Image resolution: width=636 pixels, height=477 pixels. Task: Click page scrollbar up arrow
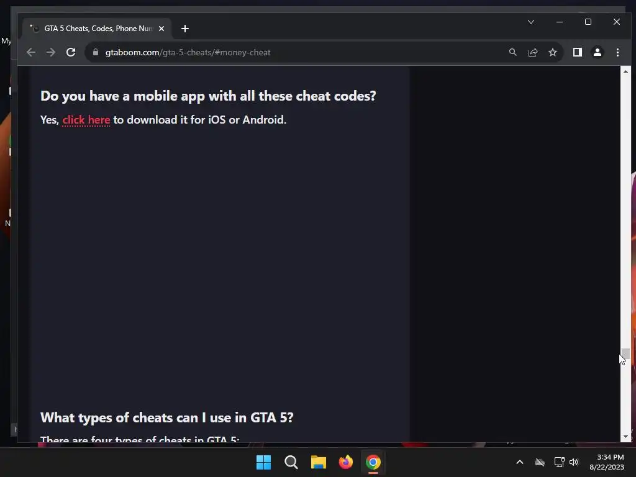pos(625,71)
